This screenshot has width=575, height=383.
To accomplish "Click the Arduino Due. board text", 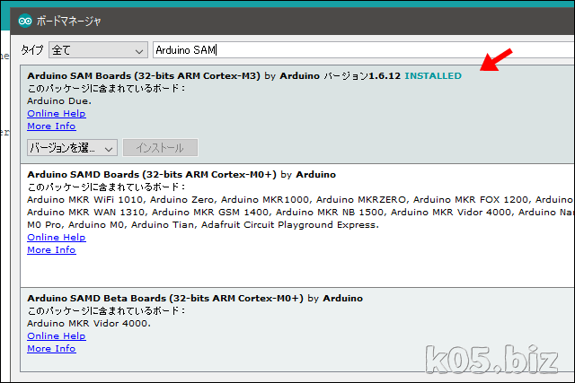I will [59, 101].
